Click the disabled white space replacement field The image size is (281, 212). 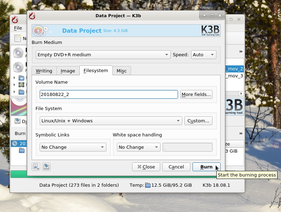(188, 147)
